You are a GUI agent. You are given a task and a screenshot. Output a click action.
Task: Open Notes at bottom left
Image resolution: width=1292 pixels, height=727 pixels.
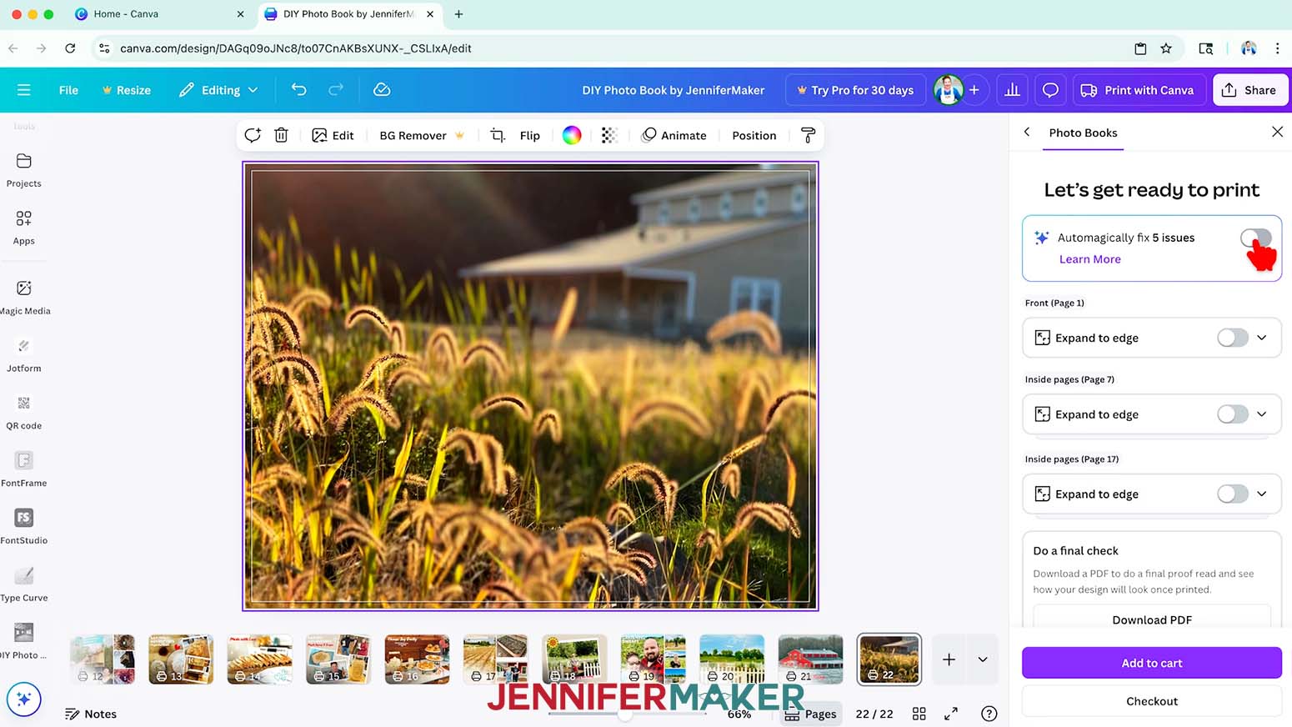coord(91,714)
